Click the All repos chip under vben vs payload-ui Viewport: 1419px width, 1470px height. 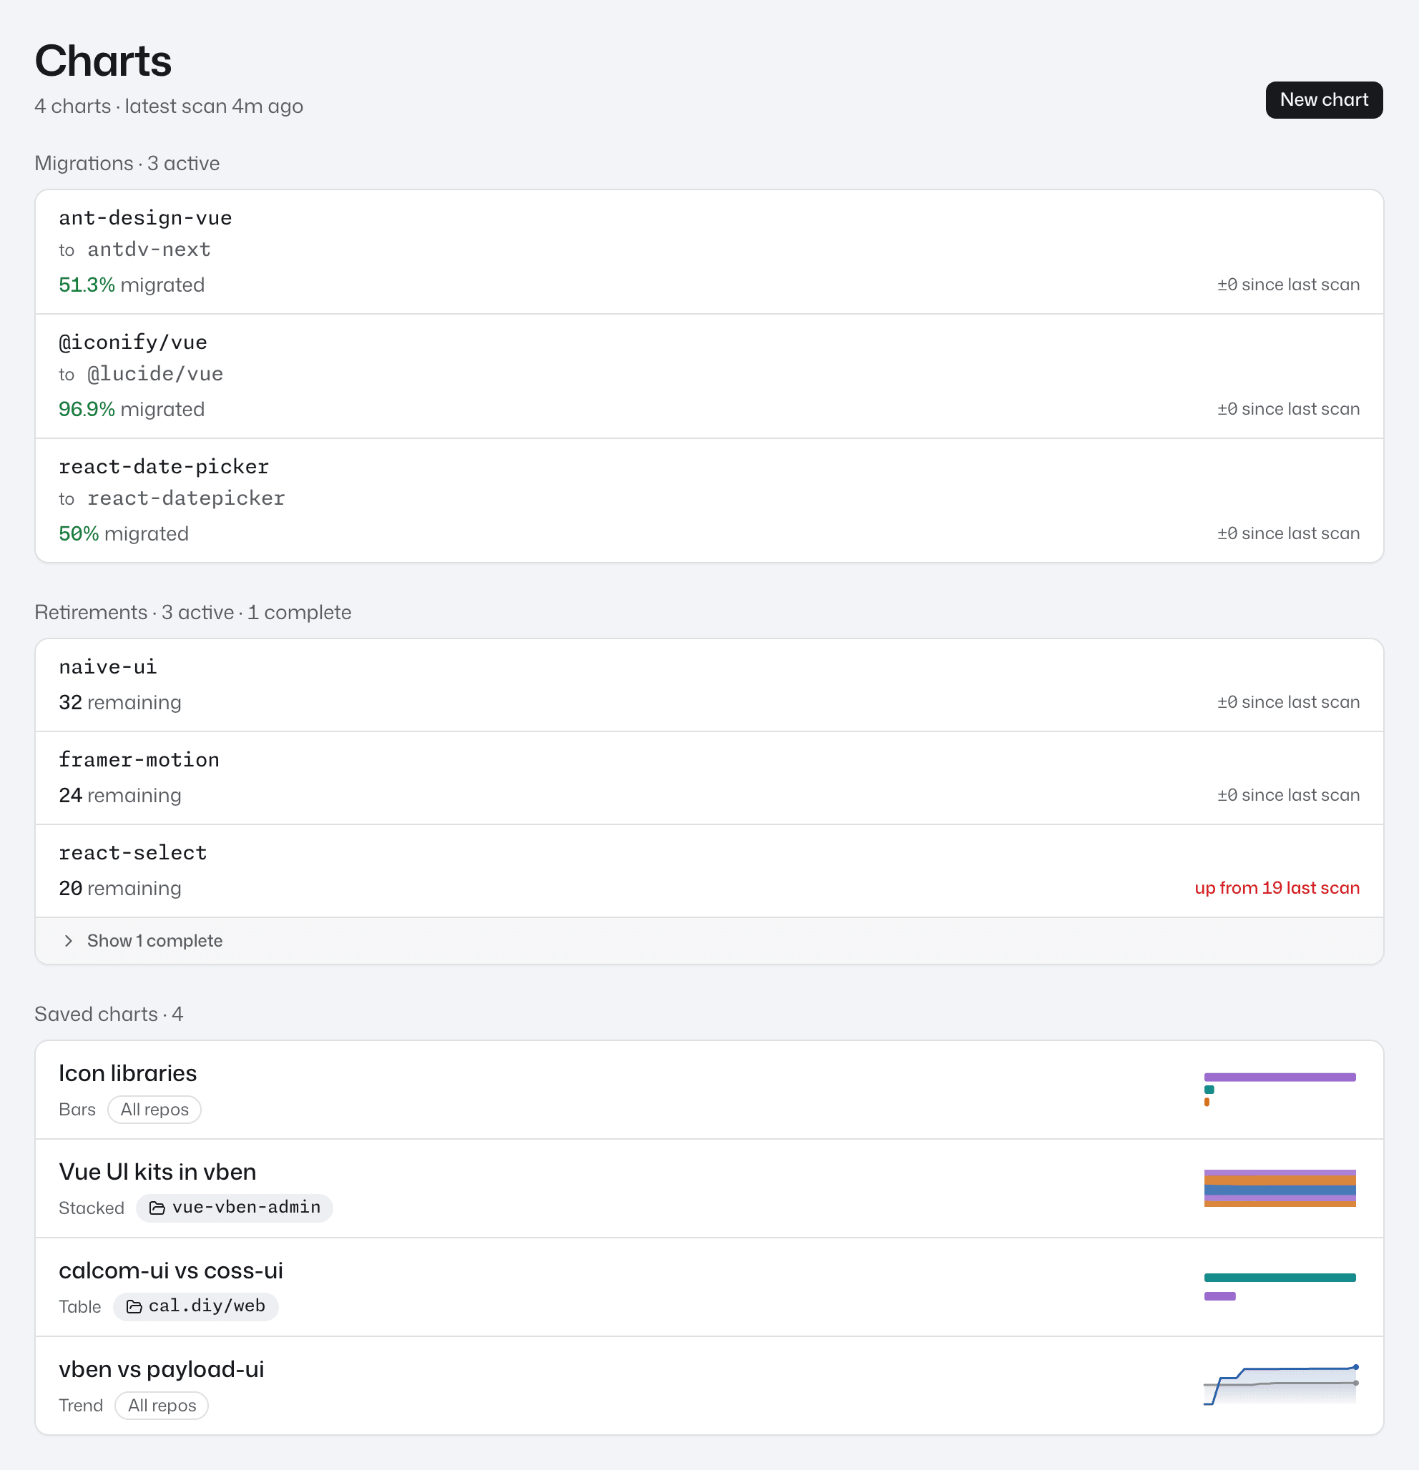coord(162,1406)
